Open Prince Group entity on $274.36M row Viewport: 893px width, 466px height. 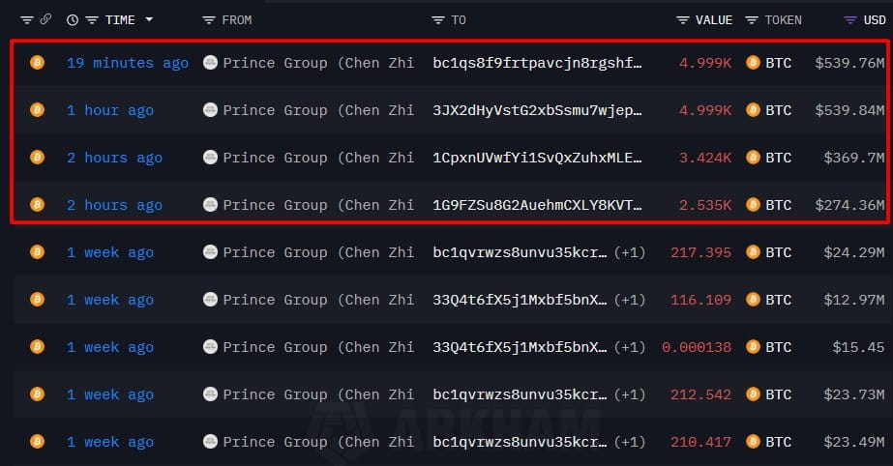[x=318, y=204]
